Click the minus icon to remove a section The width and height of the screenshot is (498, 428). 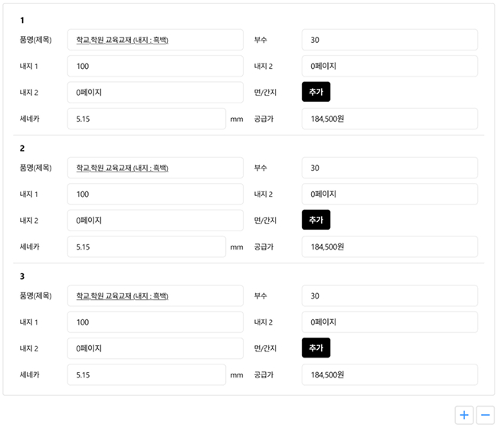(485, 415)
